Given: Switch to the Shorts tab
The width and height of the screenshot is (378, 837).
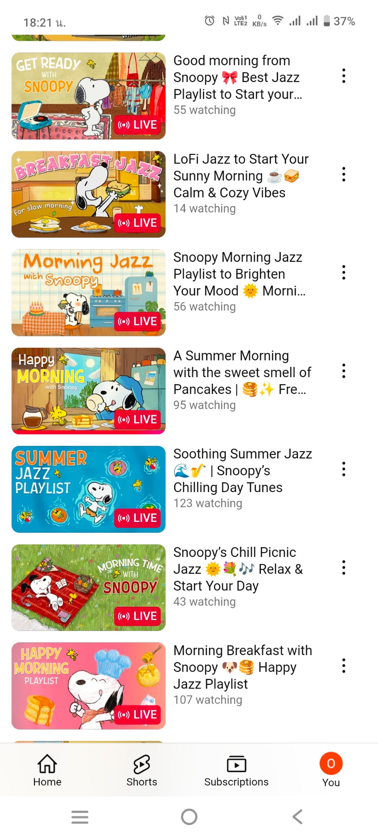Looking at the screenshot, I should pos(142,770).
